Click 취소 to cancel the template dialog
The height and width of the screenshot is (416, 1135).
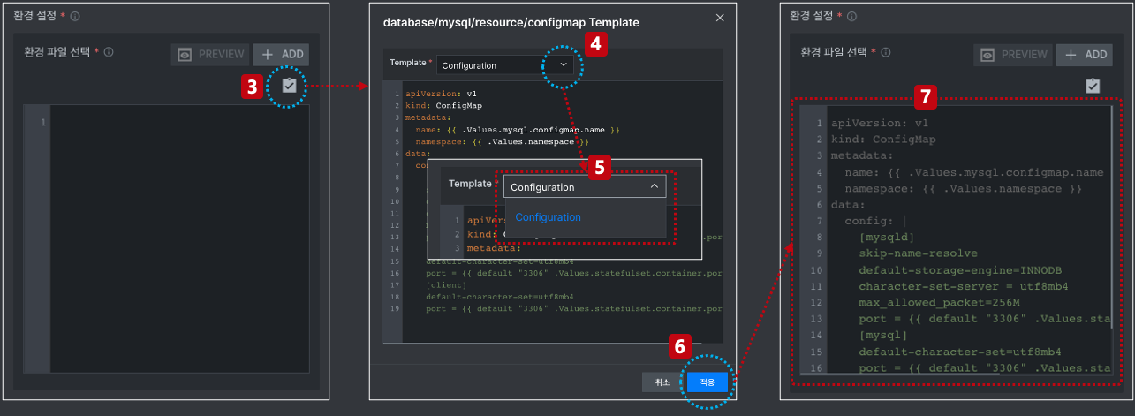click(662, 382)
